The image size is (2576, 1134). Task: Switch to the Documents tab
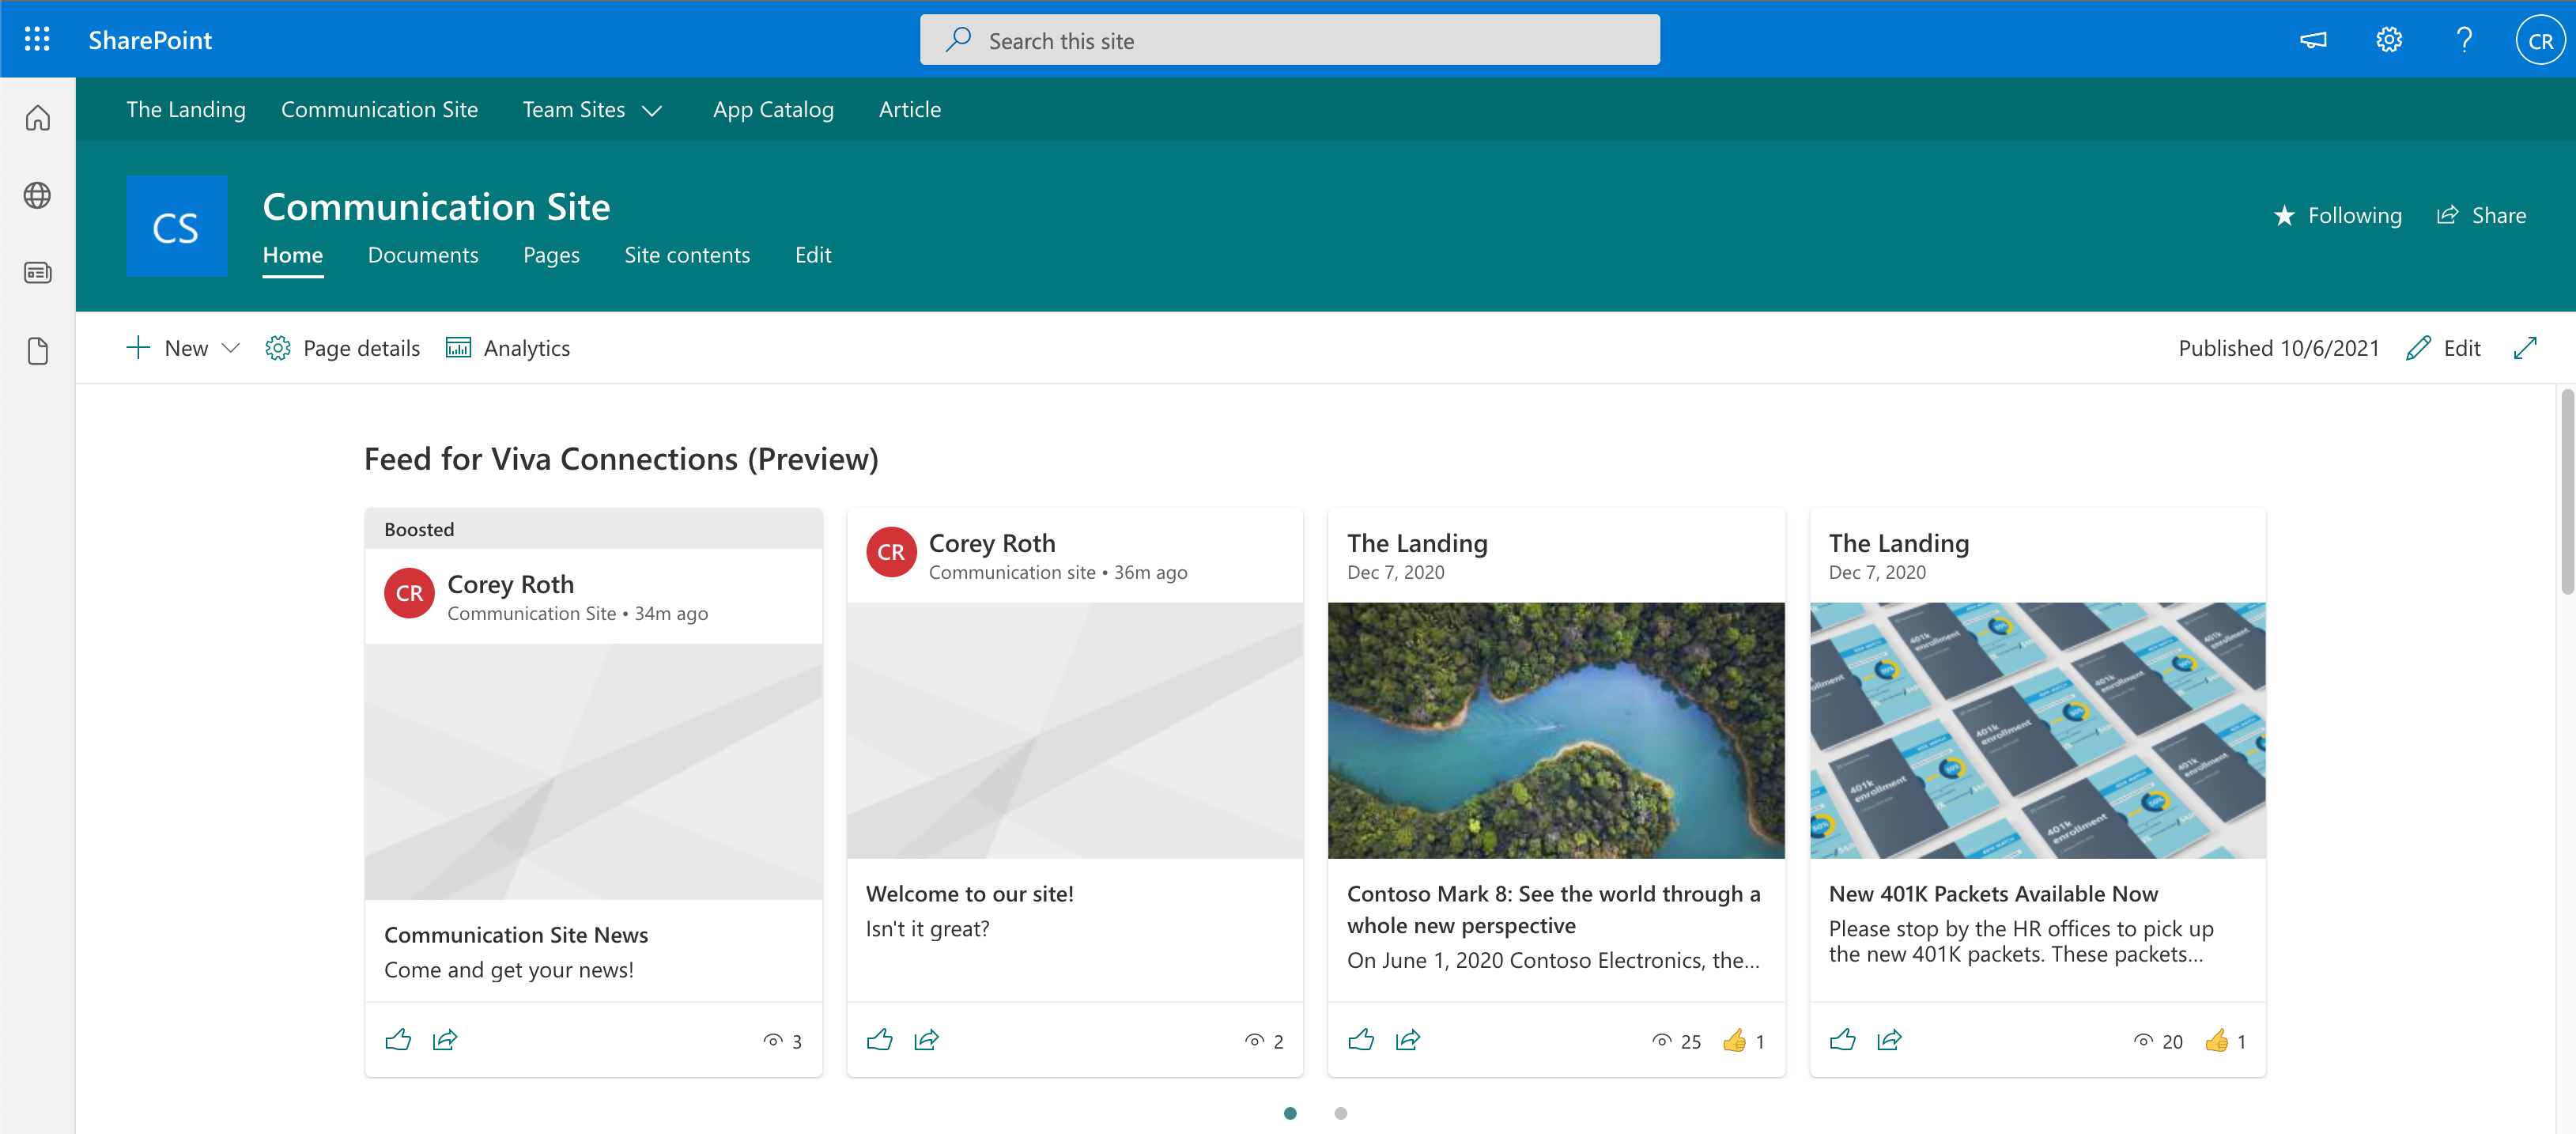[x=423, y=255]
